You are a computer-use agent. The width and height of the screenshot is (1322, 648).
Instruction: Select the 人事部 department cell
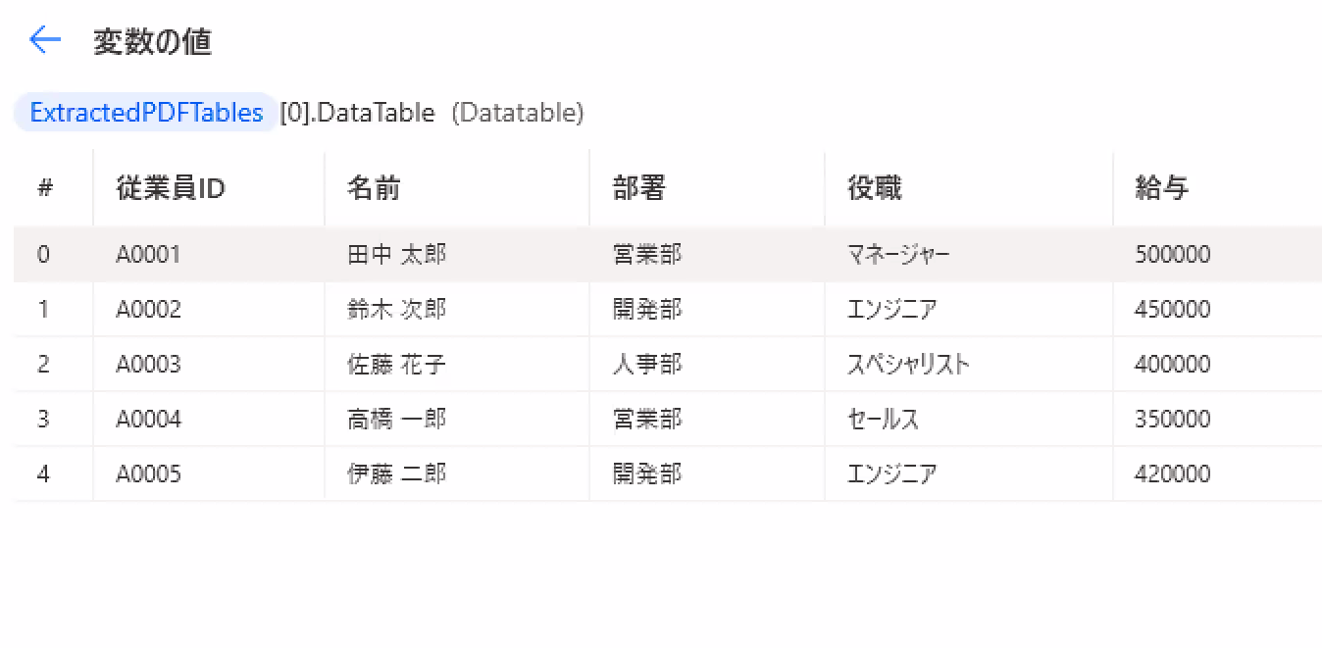coord(647,365)
